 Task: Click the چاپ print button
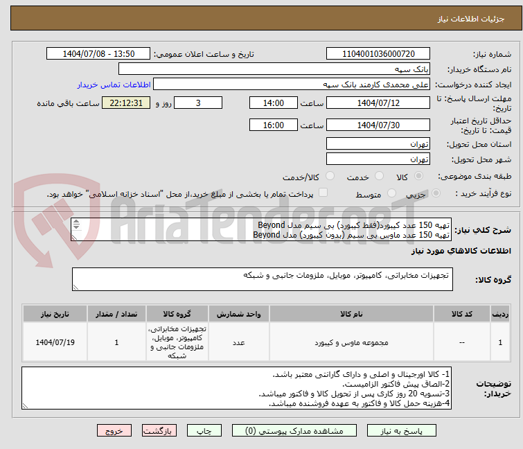(204, 431)
